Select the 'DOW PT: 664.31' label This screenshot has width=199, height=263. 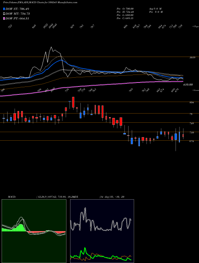click(x=17, y=18)
